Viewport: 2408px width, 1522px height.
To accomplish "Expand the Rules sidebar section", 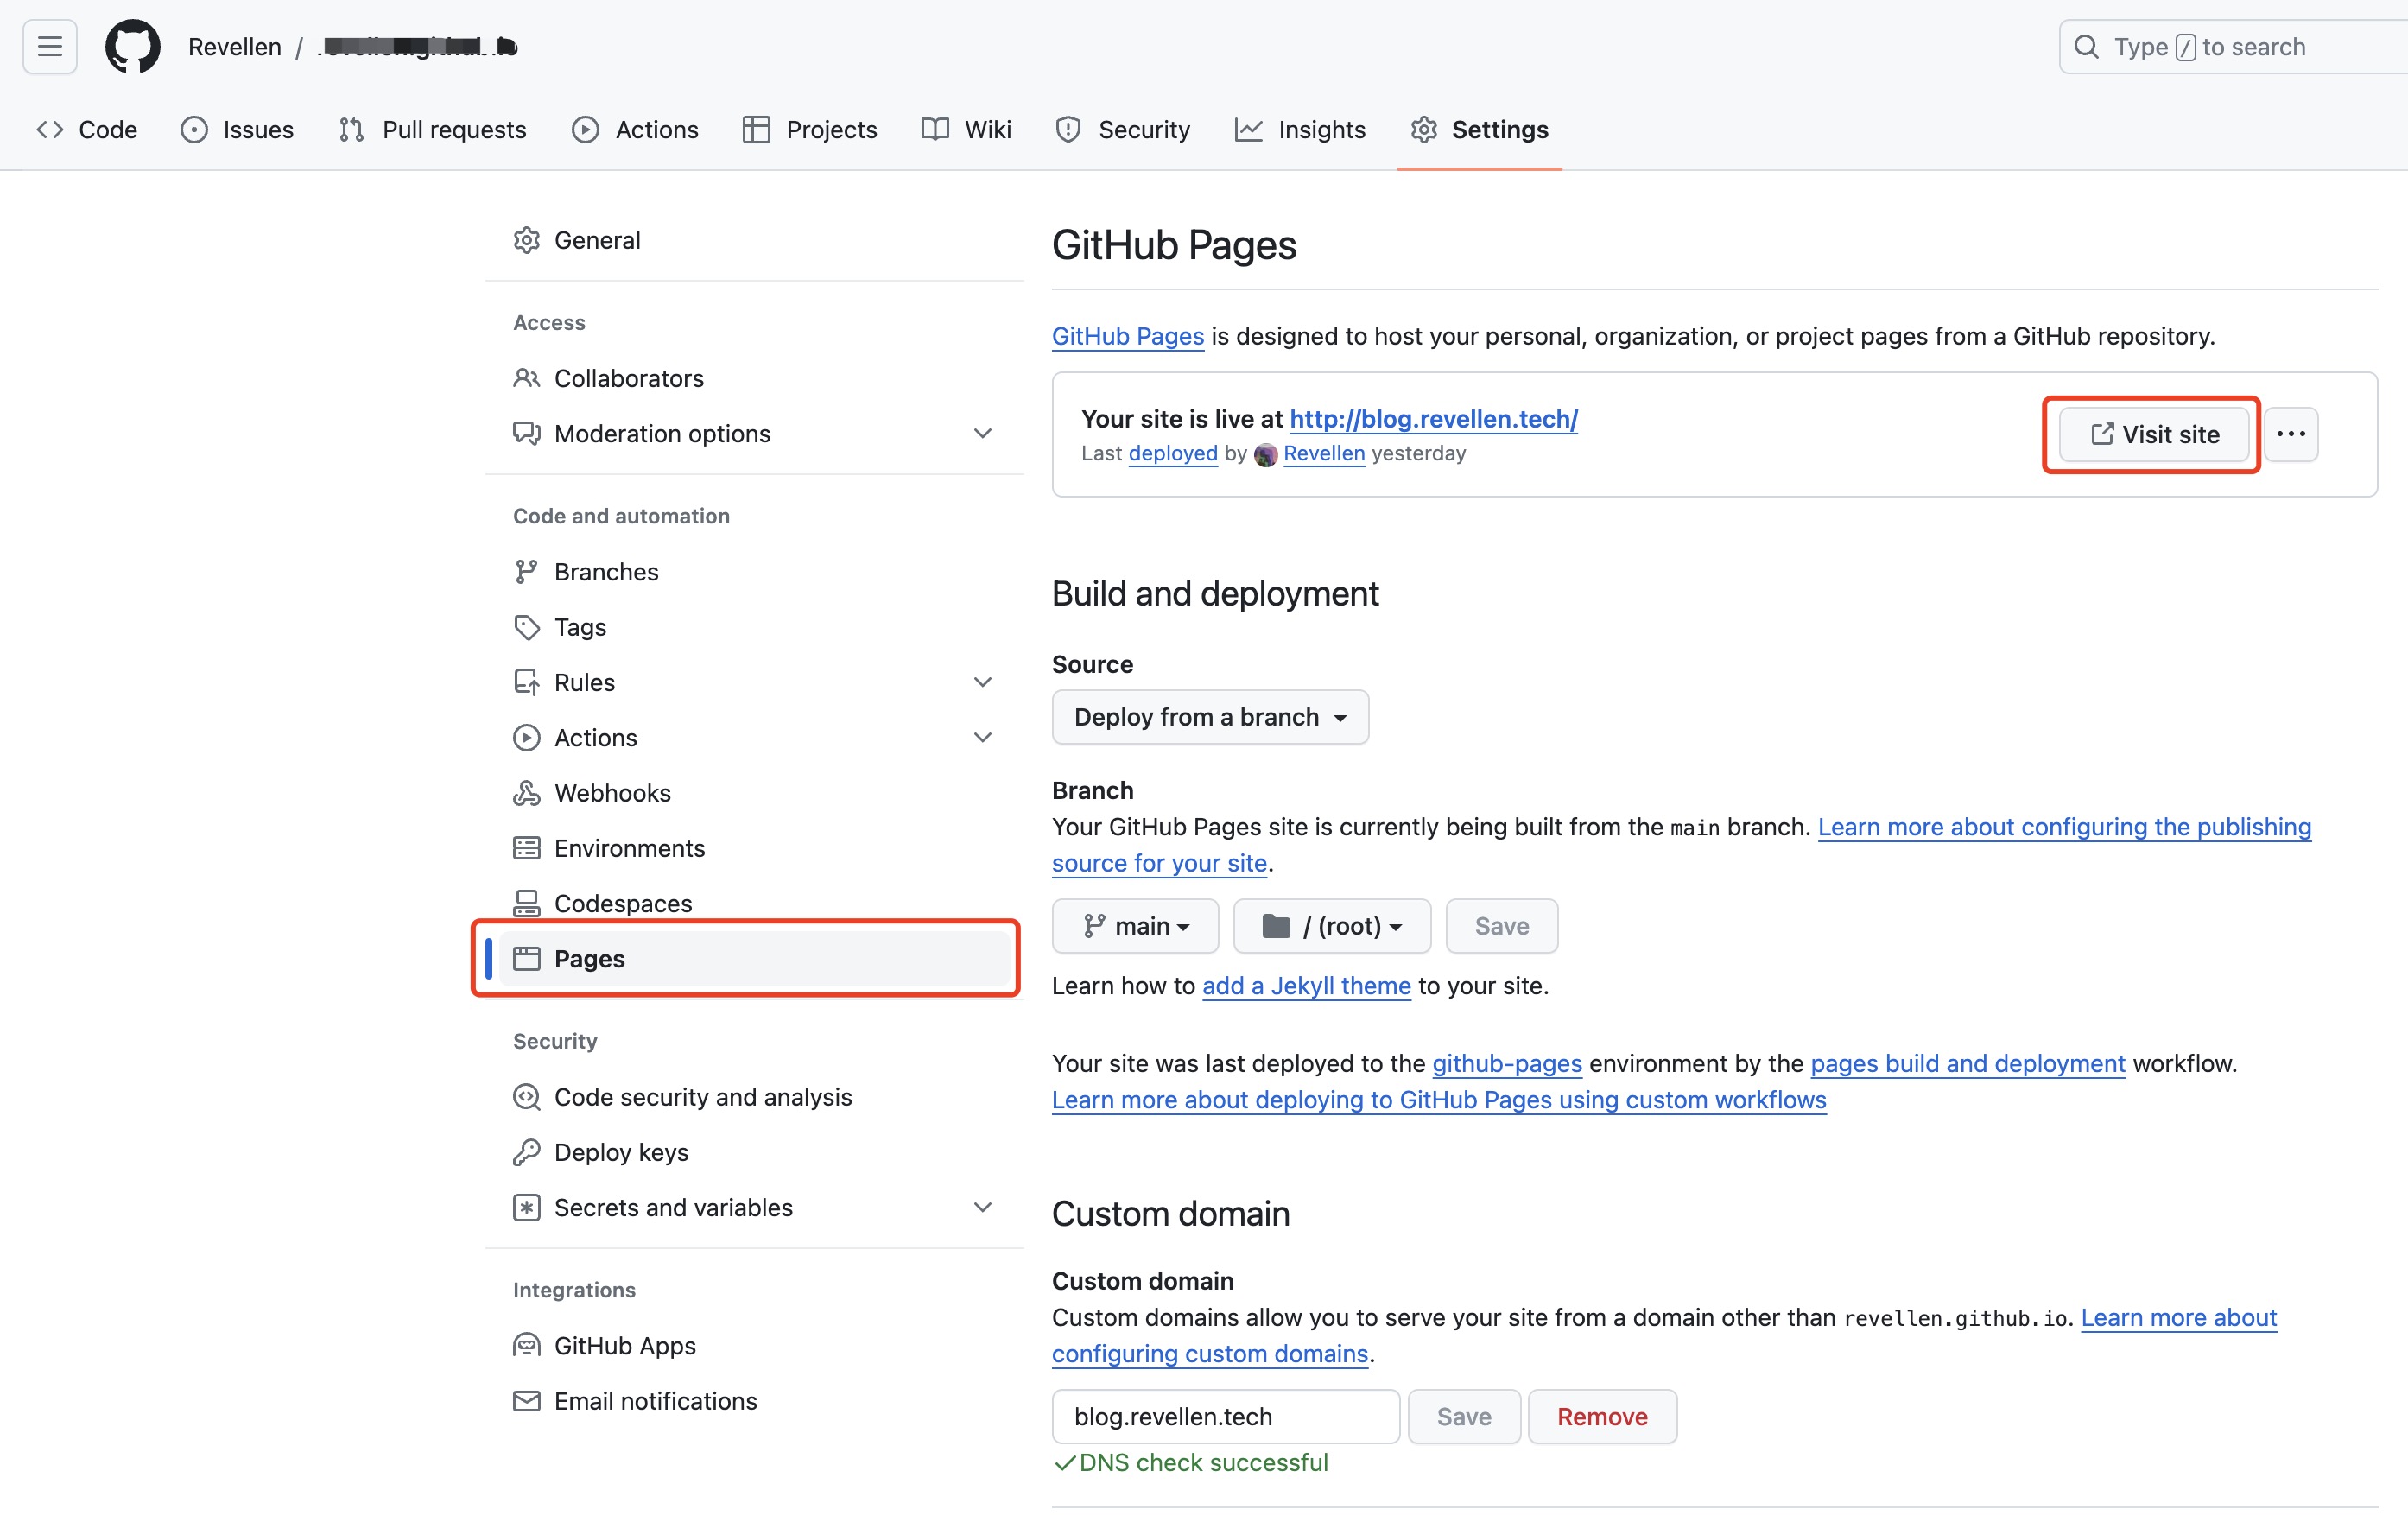I will click(x=982, y=682).
